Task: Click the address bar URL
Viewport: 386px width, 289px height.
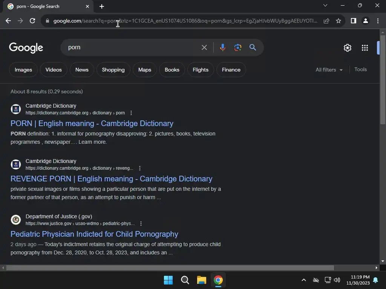Action: pos(185,21)
